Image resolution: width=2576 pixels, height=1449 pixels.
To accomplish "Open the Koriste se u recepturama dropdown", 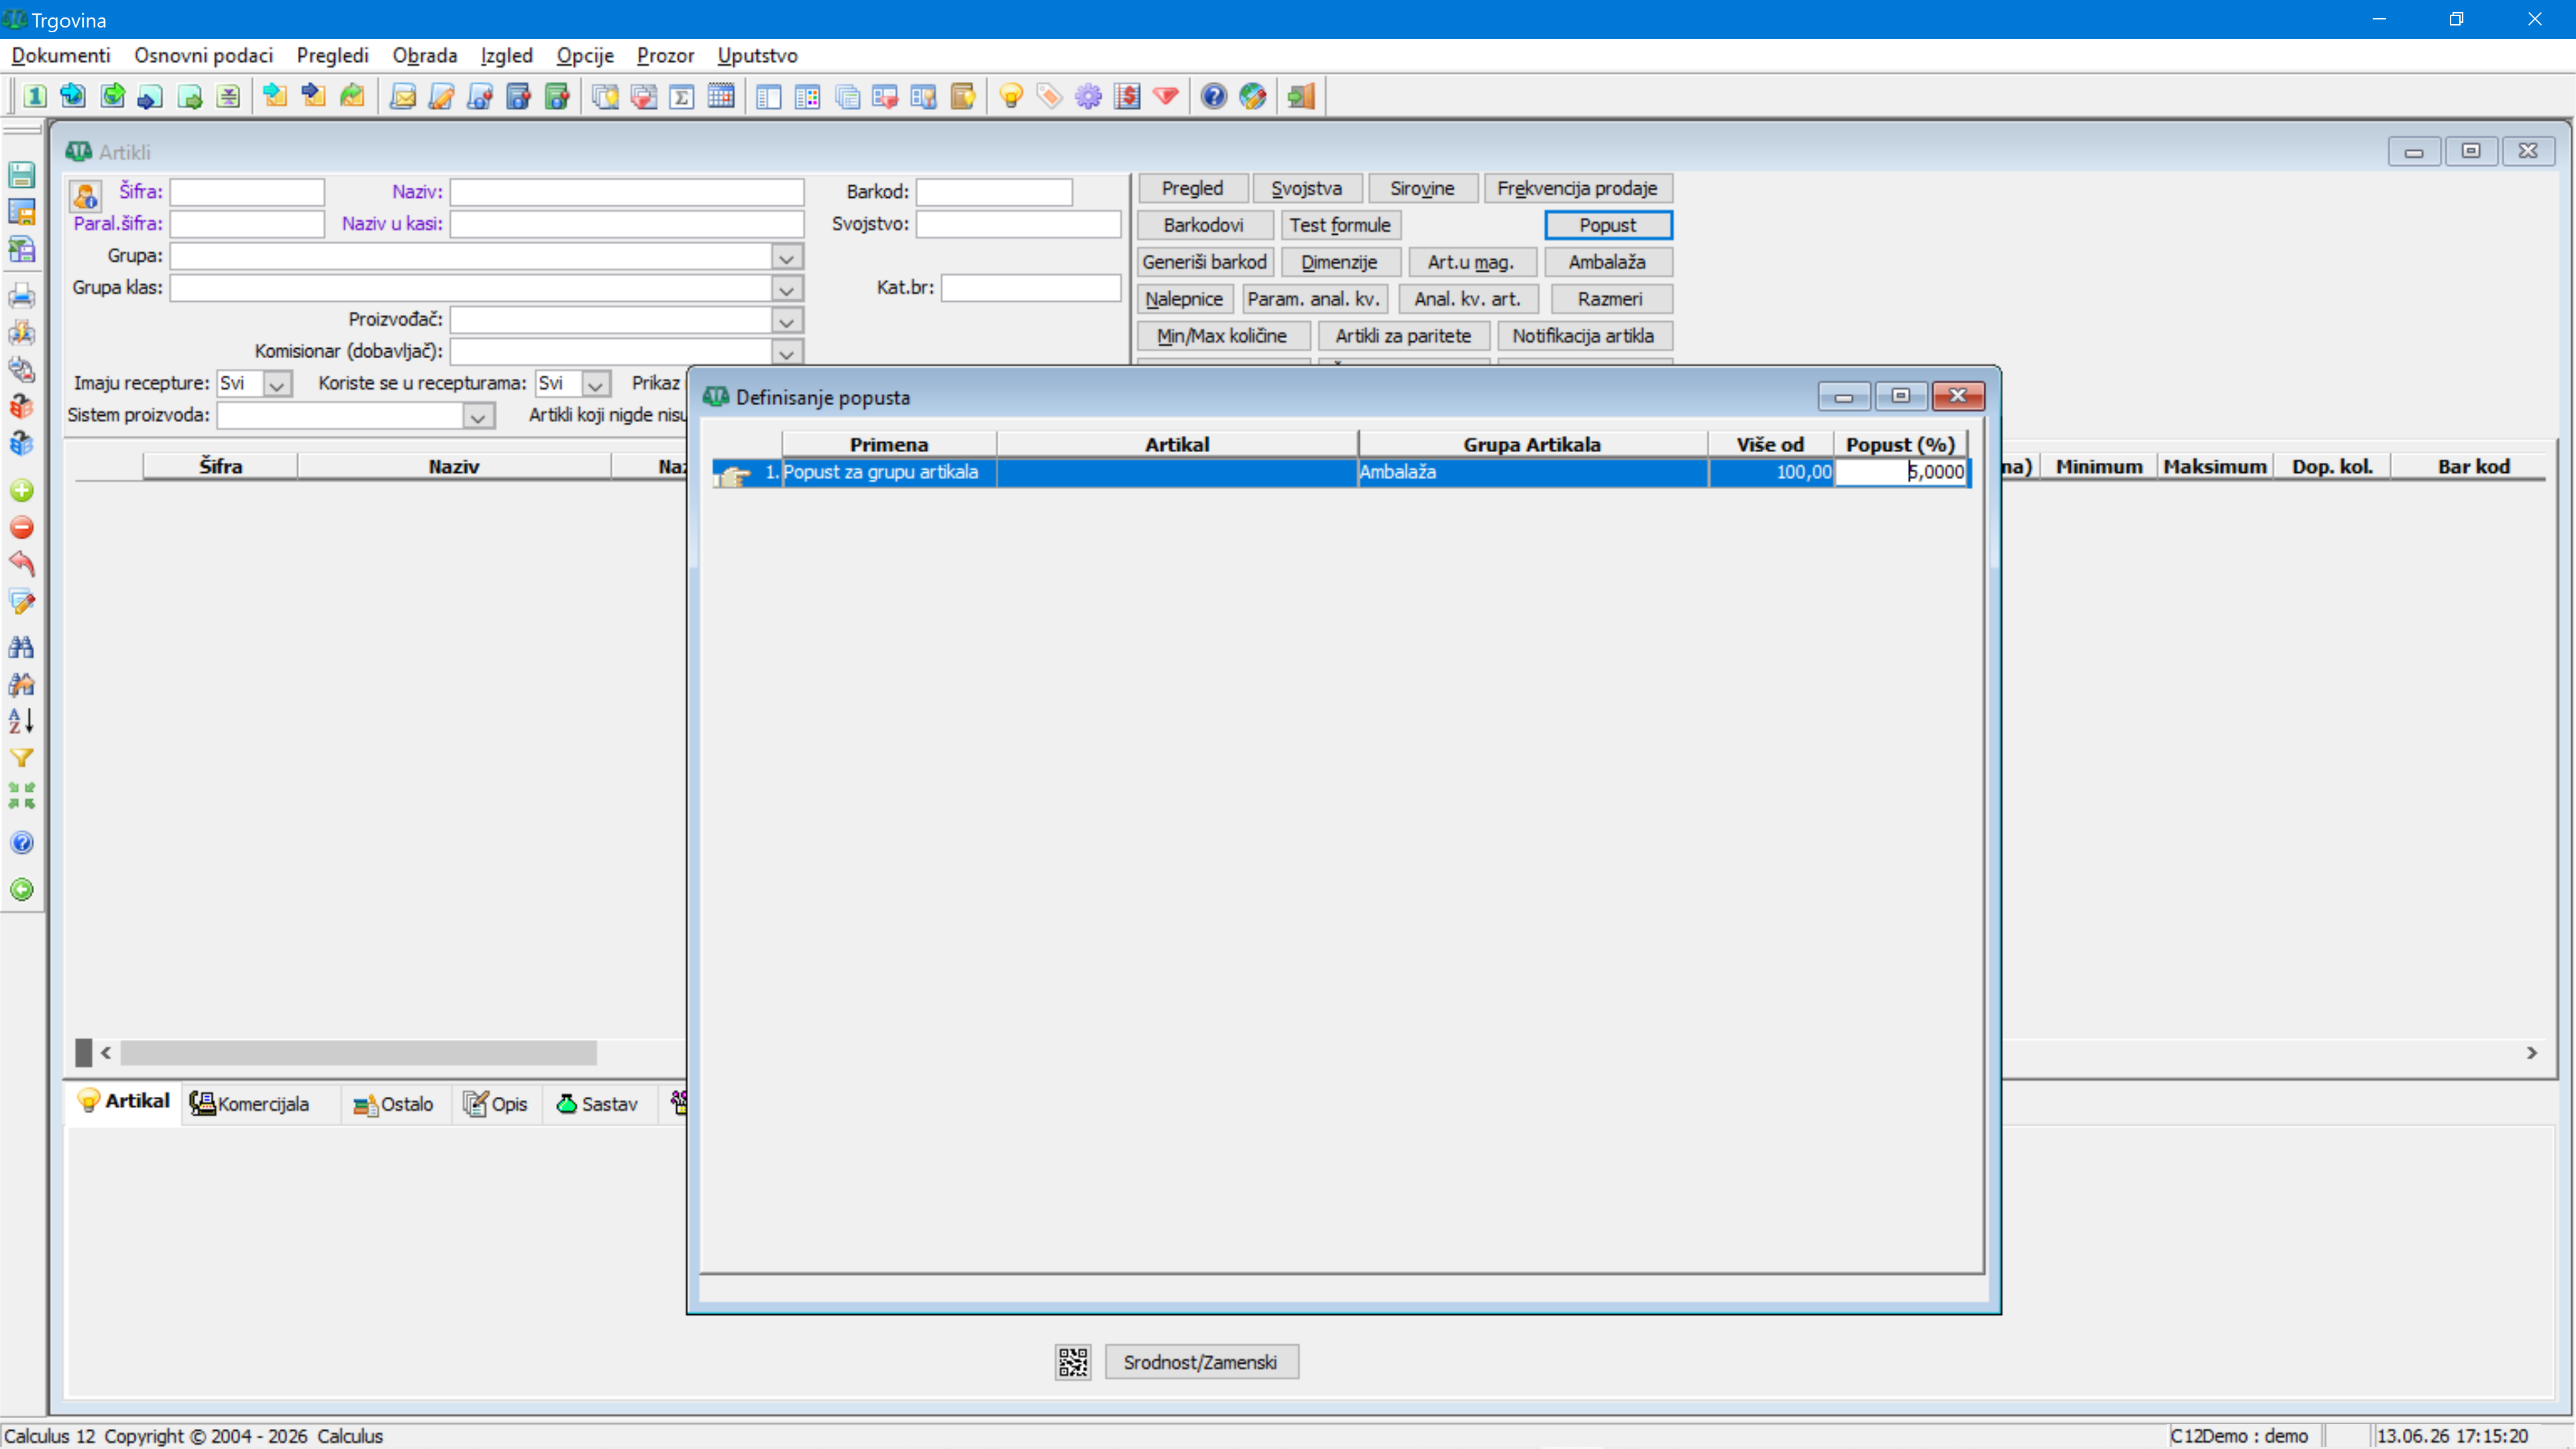I will (x=596, y=384).
